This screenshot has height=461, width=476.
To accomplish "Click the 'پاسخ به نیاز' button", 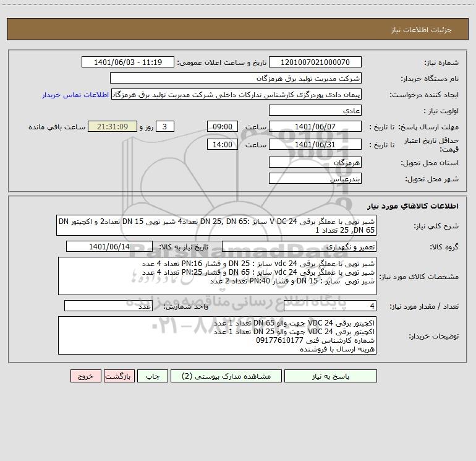I will click(x=331, y=376).
